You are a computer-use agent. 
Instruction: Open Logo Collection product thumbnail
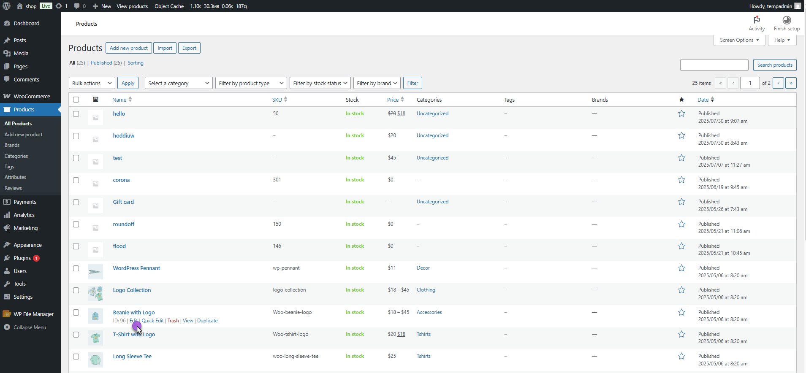click(95, 294)
